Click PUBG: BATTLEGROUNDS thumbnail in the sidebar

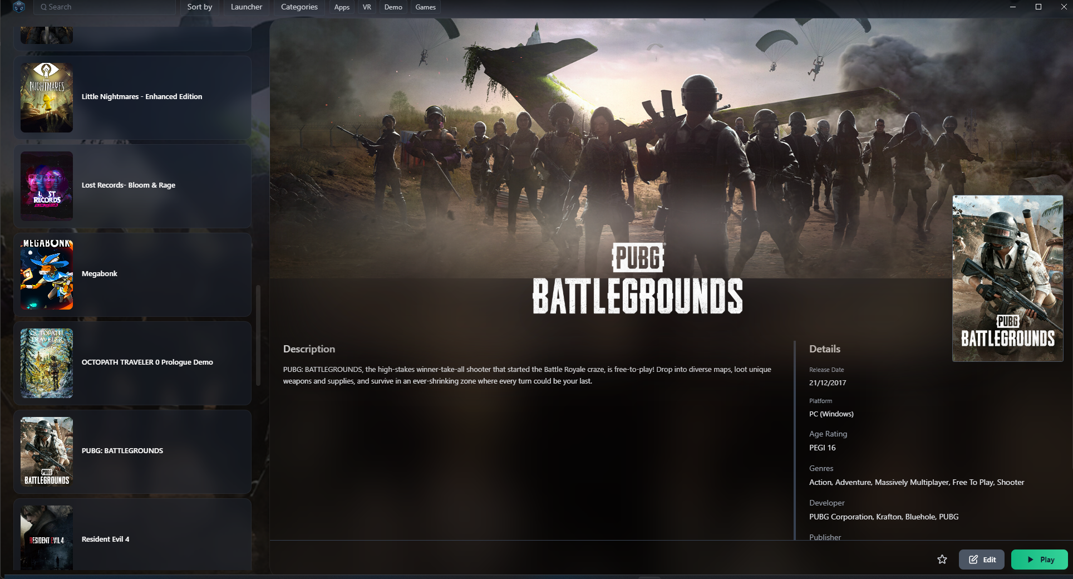[47, 452]
